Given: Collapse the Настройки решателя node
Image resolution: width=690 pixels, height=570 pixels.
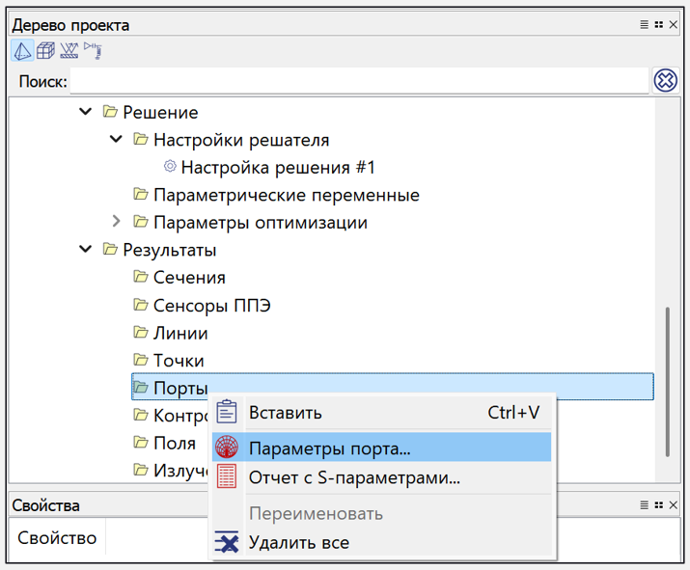Looking at the screenshot, I should [117, 140].
